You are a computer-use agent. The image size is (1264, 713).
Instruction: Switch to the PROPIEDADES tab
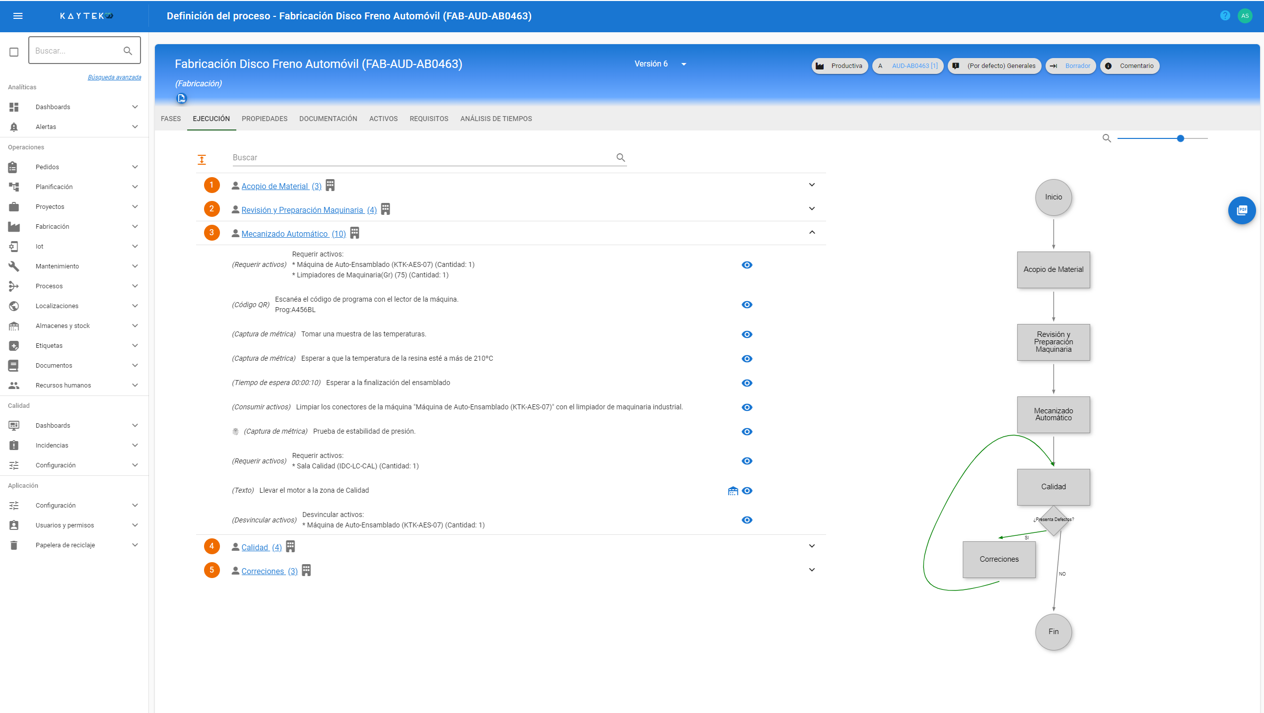pyautogui.click(x=264, y=119)
